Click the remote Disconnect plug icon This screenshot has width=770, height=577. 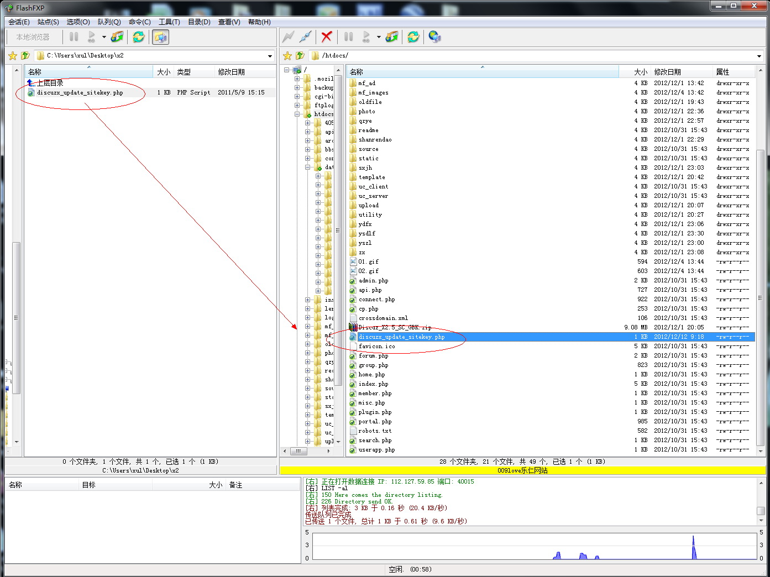(x=305, y=37)
